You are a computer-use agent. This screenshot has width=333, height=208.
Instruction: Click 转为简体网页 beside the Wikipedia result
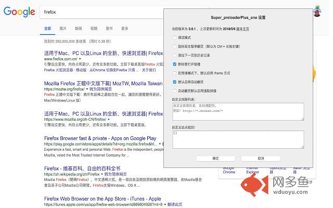point(116,174)
